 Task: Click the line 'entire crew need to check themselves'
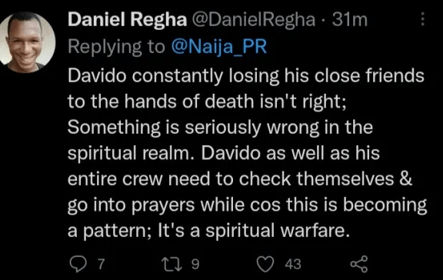point(240,178)
